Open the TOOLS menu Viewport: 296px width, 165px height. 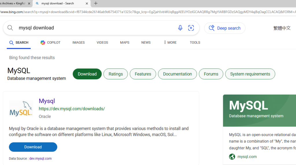point(195,43)
